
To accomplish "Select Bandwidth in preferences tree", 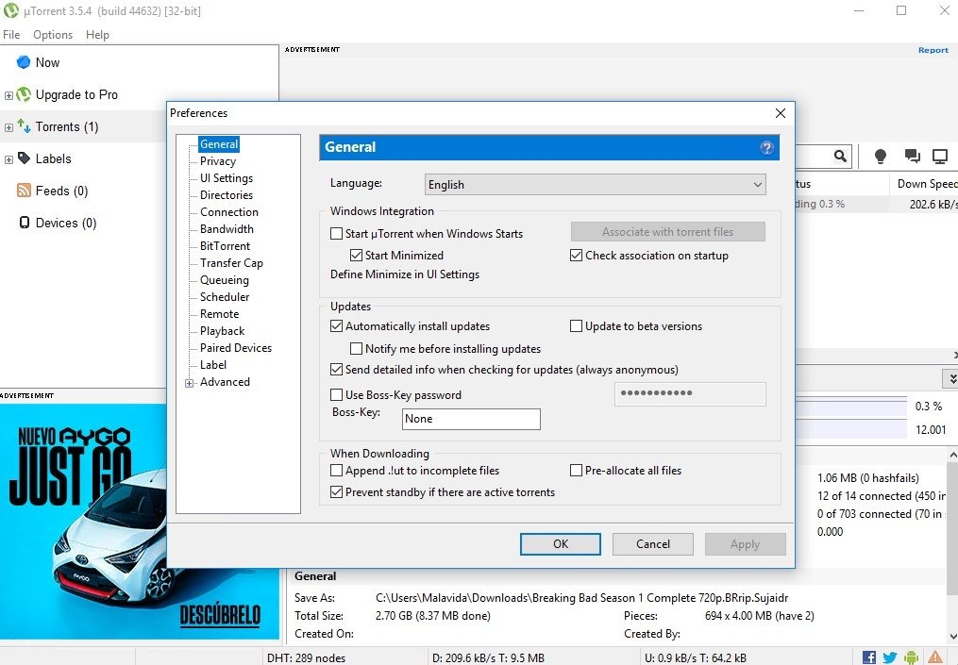I will coord(227,229).
